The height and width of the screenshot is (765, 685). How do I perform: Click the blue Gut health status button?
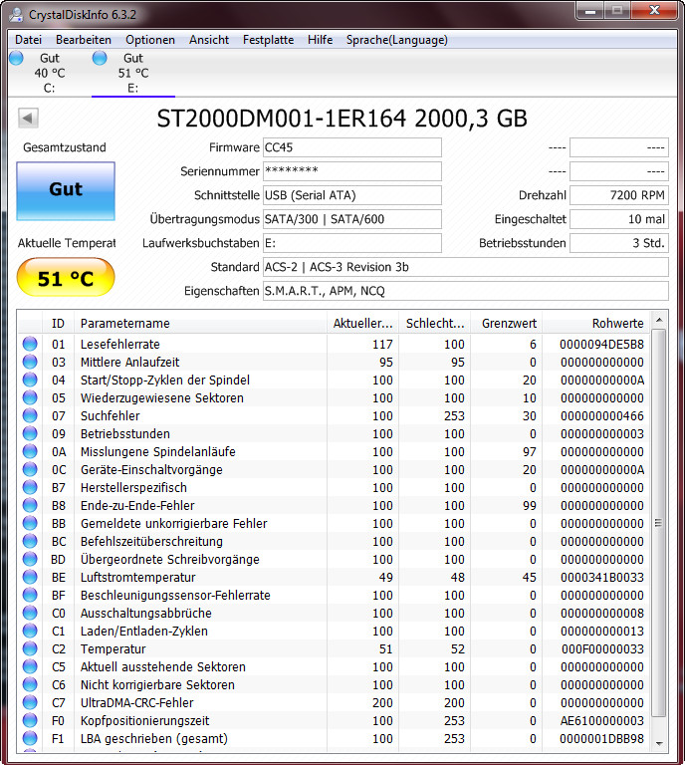pos(66,191)
